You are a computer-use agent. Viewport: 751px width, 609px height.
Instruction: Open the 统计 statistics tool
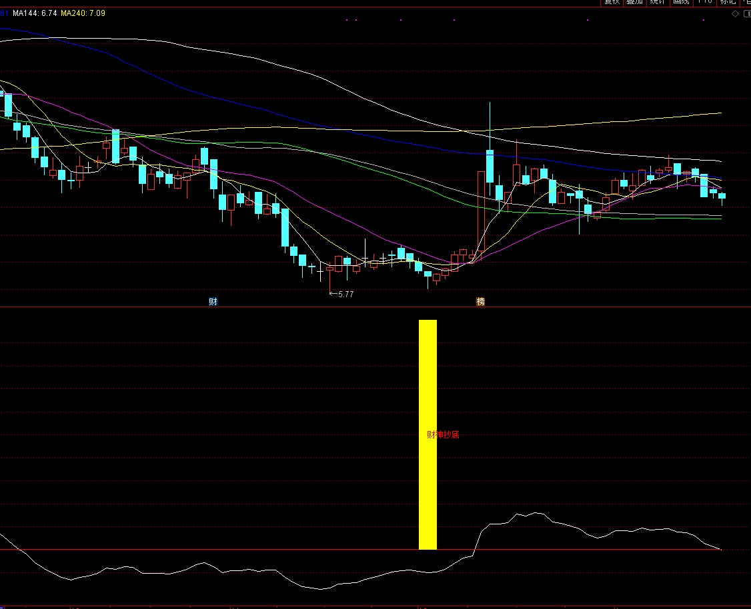[x=657, y=2]
